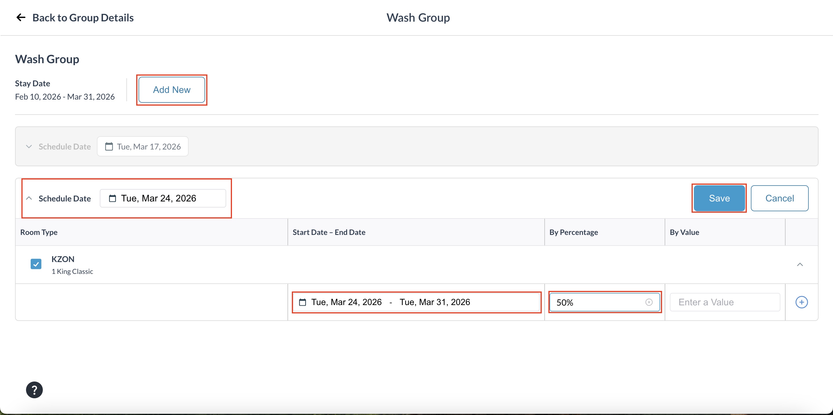Add another date range row with plus icon

click(x=801, y=302)
